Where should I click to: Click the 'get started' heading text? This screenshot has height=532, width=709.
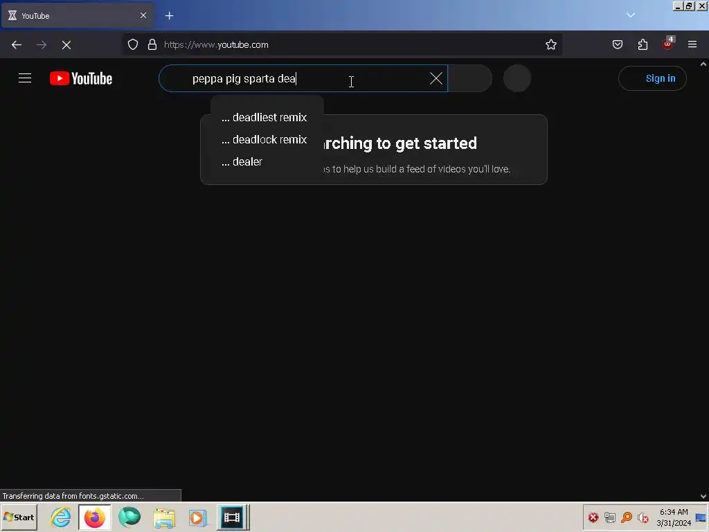(x=436, y=143)
